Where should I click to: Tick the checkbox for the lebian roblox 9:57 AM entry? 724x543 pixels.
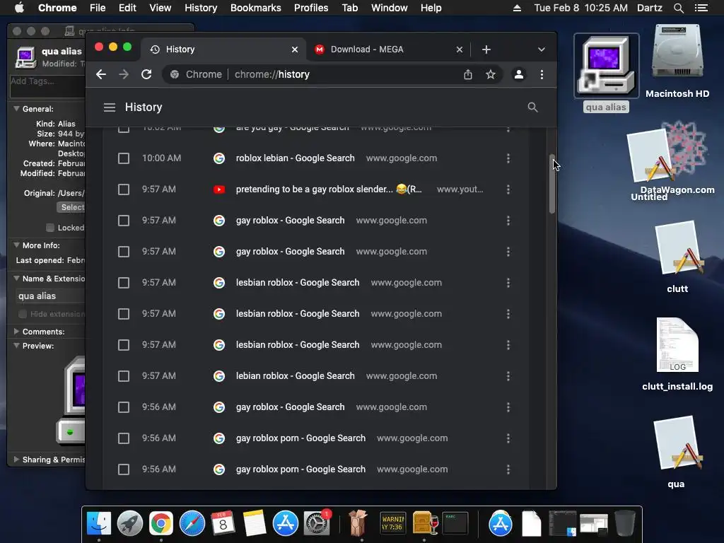point(123,376)
